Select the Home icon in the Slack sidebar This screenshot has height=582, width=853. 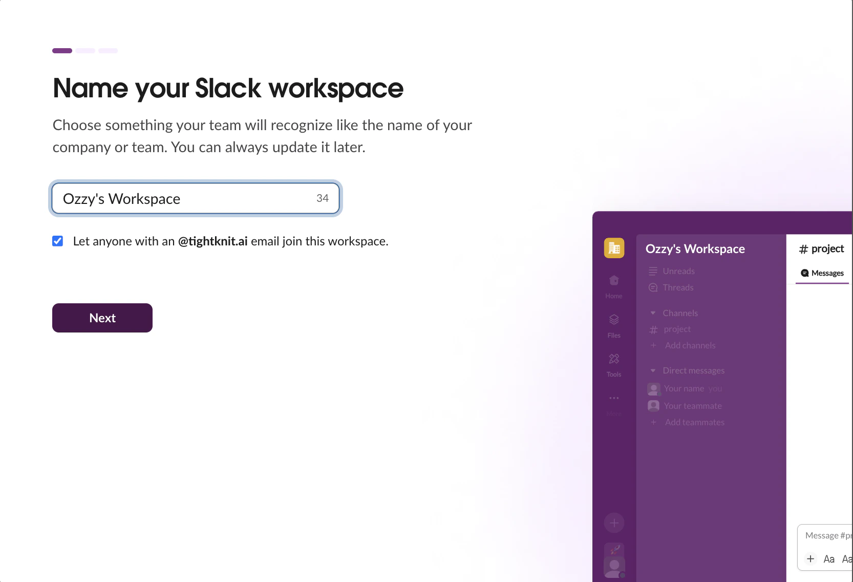613,281
